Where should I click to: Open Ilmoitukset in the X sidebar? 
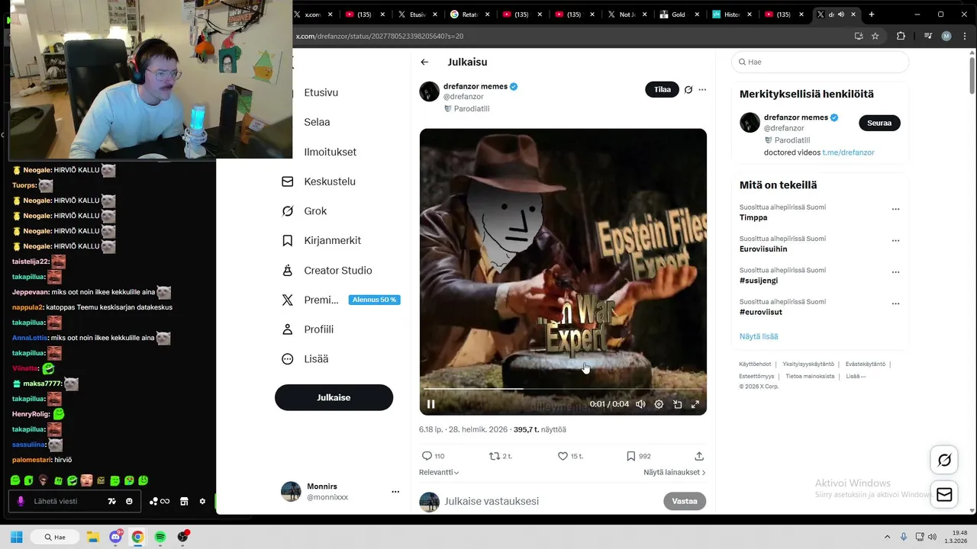tap(330, 152)
